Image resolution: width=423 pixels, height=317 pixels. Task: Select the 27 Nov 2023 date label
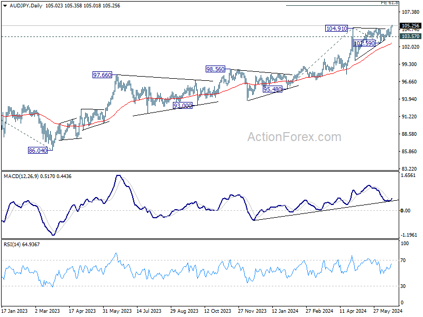point(252,311)
